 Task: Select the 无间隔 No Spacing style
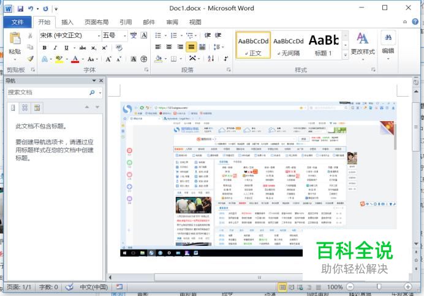coord(288,45)
